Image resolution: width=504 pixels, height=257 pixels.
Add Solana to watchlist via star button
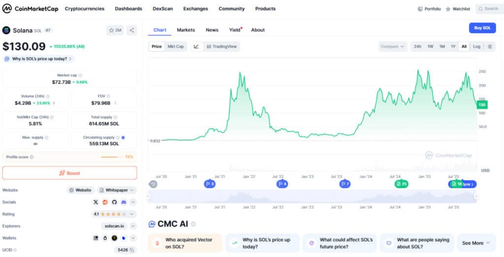pos(115,30)
